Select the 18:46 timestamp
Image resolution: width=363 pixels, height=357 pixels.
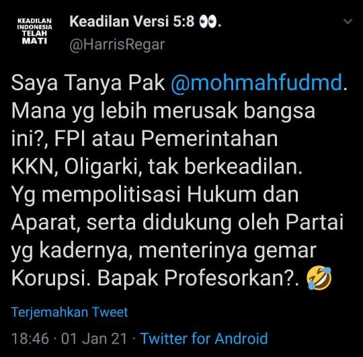click(30, 338)
